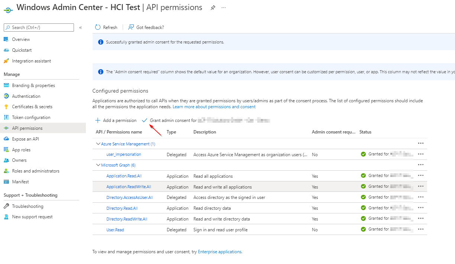
Task: Sort by API / Permissions name column
Action: coord(119,132)
